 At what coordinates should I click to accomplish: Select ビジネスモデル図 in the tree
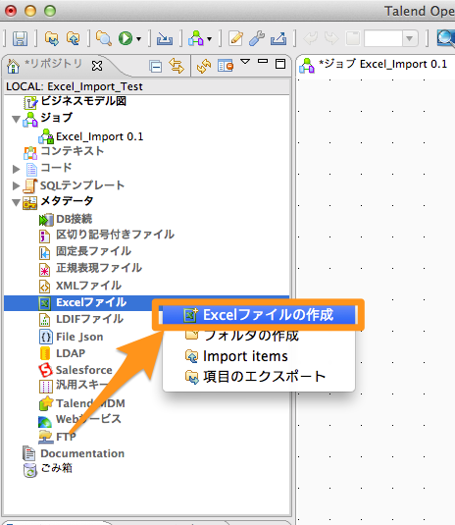click(x=83, y=101)
